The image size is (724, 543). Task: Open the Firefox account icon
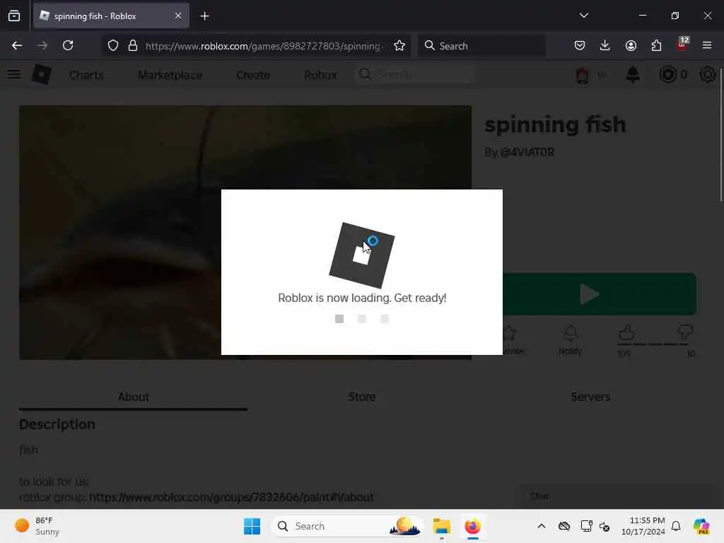click(x=631, y=46)
